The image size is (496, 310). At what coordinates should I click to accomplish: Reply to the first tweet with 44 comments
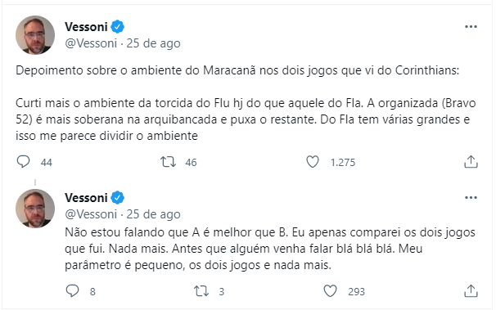[x=24, y=162]
